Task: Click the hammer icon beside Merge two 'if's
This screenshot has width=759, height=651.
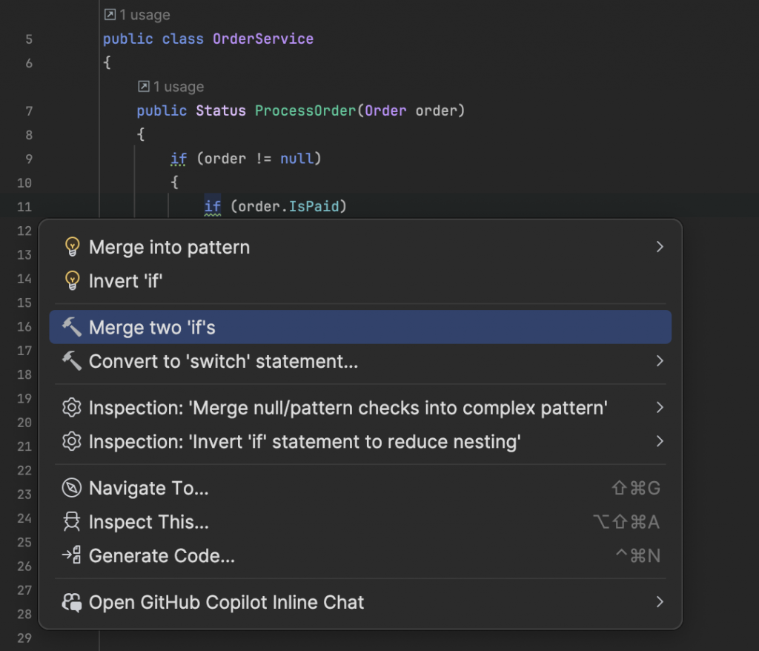Action: (72, 327)
